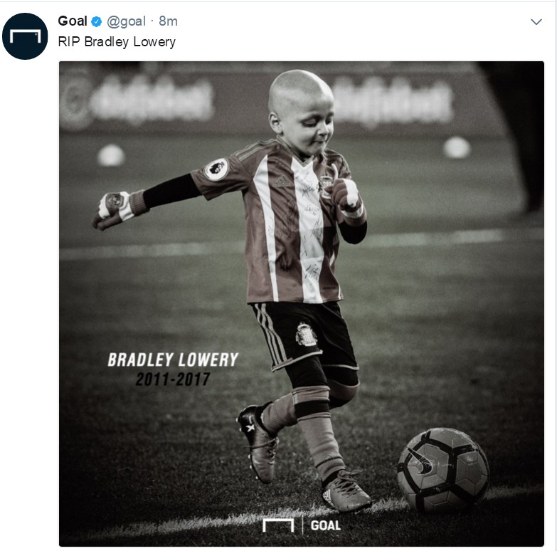Click the GOAL wordmark at the photo bottom
Viewport: 557px width, 551px height.
point(325,525)
